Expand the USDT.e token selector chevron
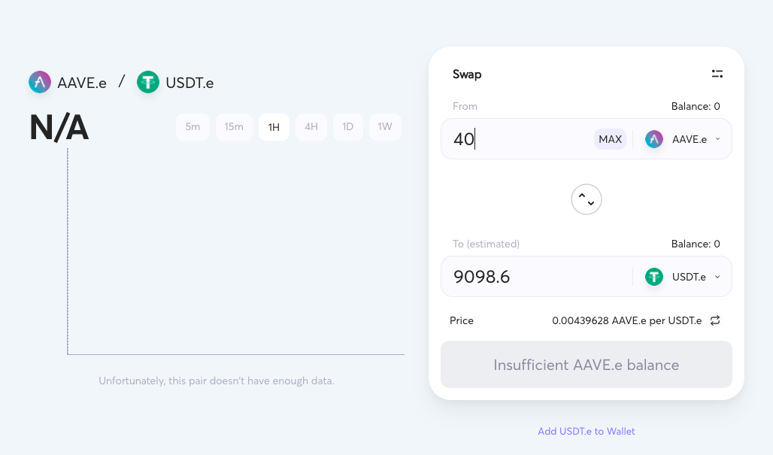Image resolution: width=773 pixels, height=455 pixels. tap(718, 277)
